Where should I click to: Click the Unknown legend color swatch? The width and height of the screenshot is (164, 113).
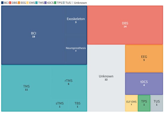click(72, 3)
